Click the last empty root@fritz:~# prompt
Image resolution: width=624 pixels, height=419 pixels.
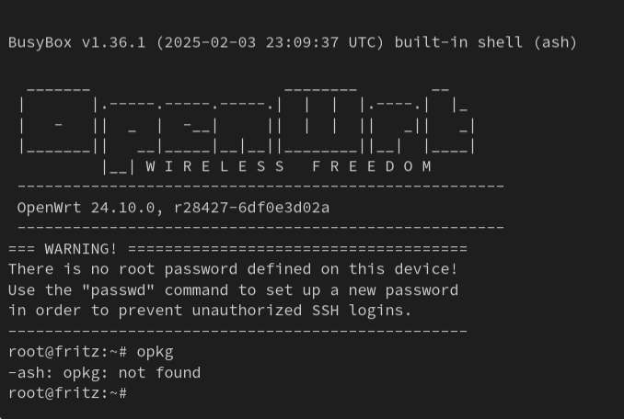pyautogui.click(x=68, y=393)
